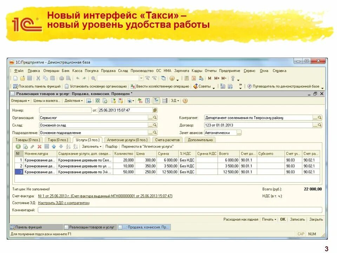This screenshot has width=337, height=253.
Task: Click Настроить ЭДО с контрагентом link
Action: click(x=64, y=203)
